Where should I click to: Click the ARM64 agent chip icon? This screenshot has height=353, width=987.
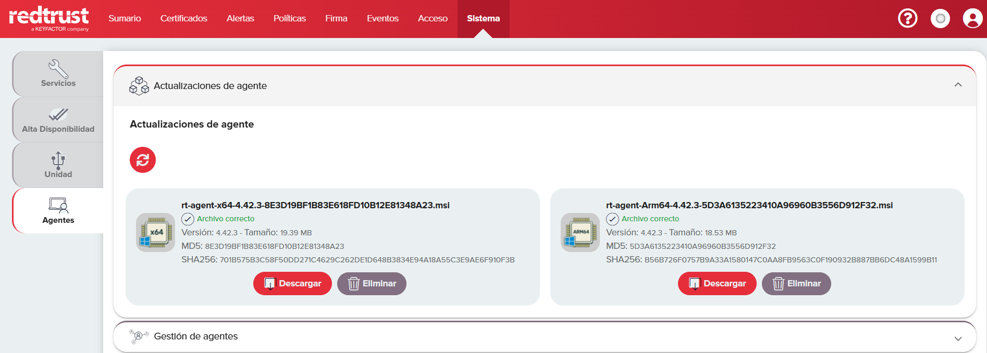[580, 232]
